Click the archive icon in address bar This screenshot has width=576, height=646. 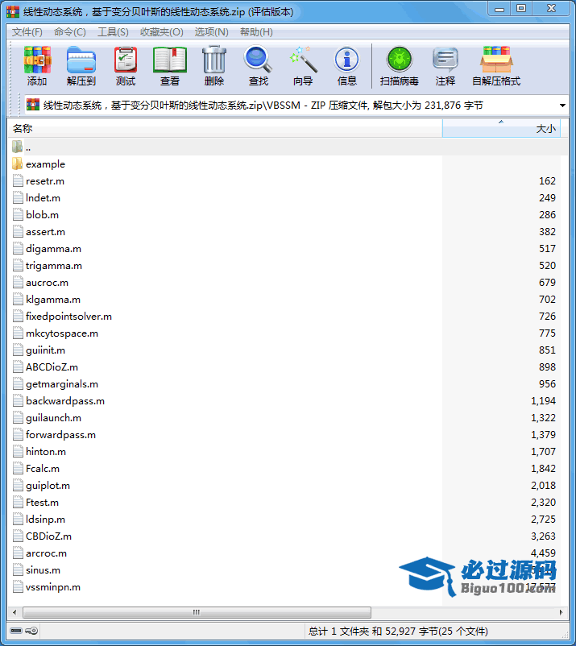tap(32, 105)
